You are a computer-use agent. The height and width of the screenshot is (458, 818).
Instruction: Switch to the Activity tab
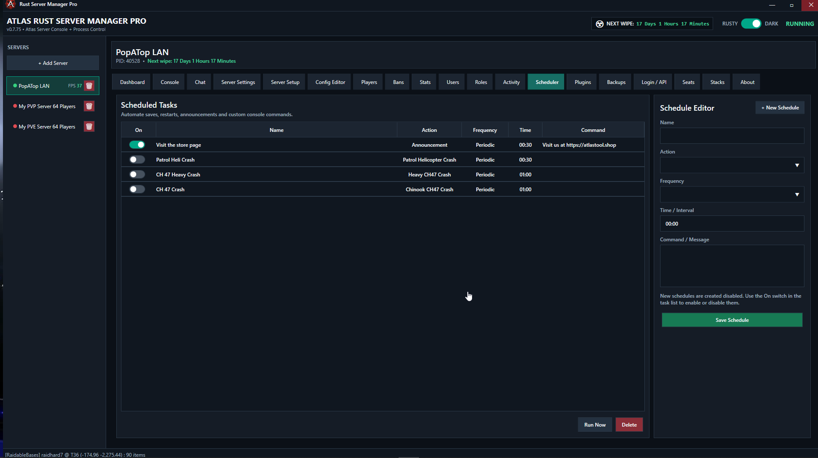tap(511, 82)
